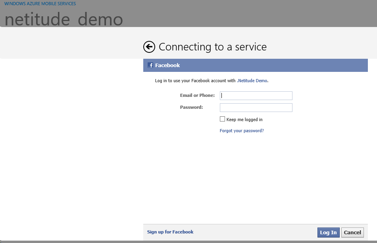Follow the Sign up for Facebook link
377x243 pixels.
pos(170,232)
